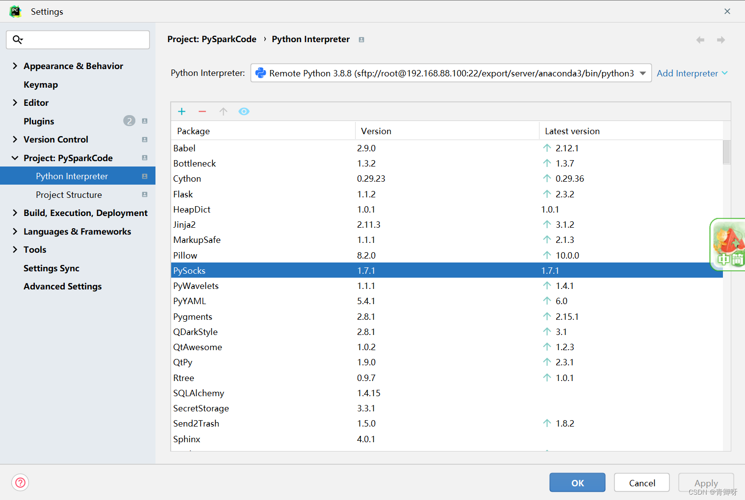This screenshot has width=745, height=500.
Task: Open the Python Interpreter dropdown list
Action: [x=643, y=73]
